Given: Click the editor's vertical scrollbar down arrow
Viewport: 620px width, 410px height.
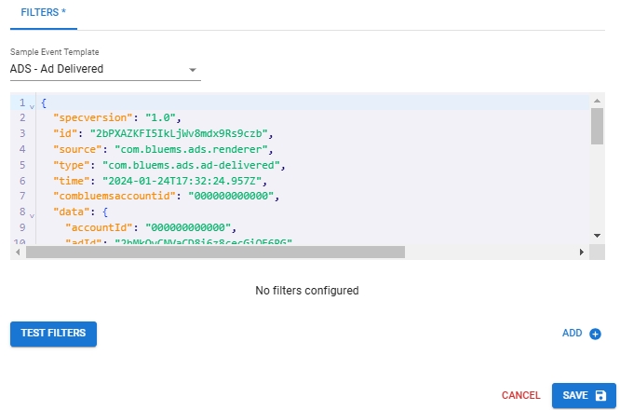Looking at the screenshot, I should pyautogui.click(x=597, y=236).
